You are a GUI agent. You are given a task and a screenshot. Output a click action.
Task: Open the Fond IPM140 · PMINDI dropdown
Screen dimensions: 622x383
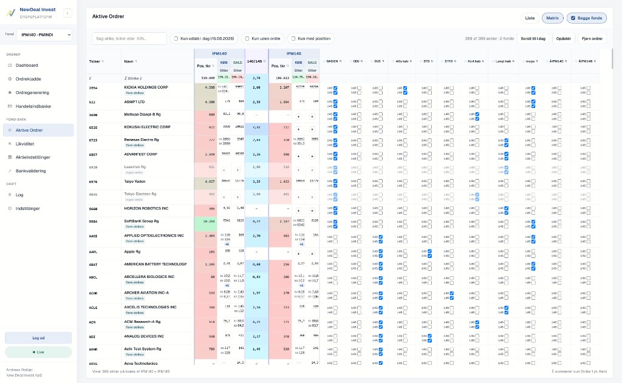(x=44, y=35)
